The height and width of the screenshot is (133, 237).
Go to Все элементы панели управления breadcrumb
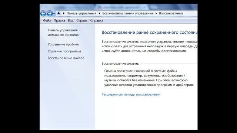pyautogui.click(x=127, y=13)
